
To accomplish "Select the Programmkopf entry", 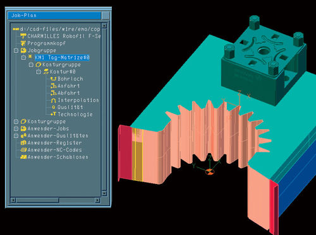I will 46,43.
